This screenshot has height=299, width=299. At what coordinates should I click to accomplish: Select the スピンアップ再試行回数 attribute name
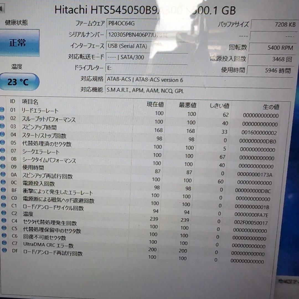pos(48,176)
